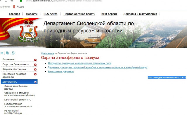The height and width of the screenshot is (115, 187).
Task: Open Государственная экологическая экспертиза sublink
Action: point(18,105)
